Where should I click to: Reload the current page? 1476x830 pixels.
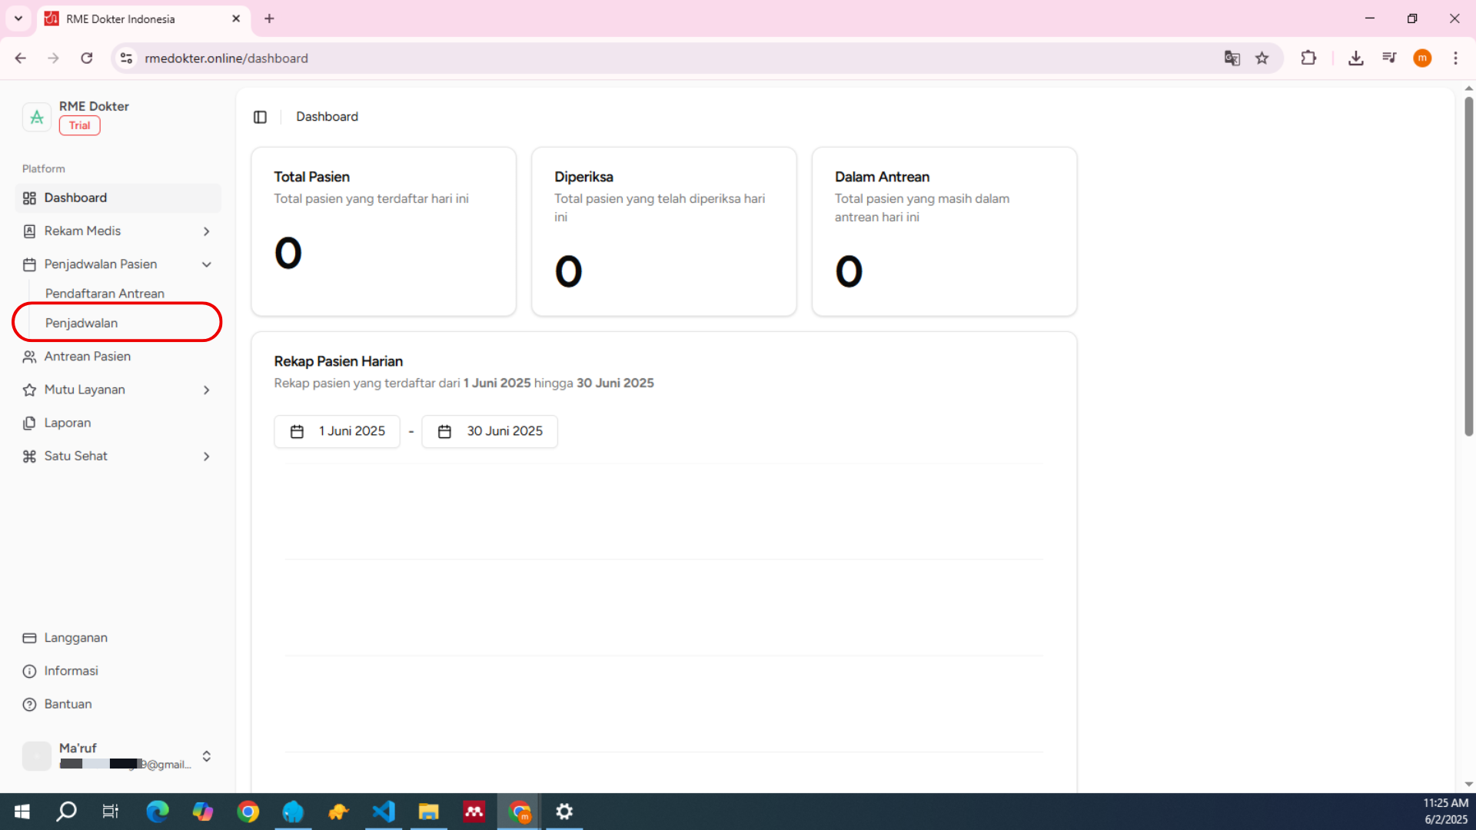87,58
